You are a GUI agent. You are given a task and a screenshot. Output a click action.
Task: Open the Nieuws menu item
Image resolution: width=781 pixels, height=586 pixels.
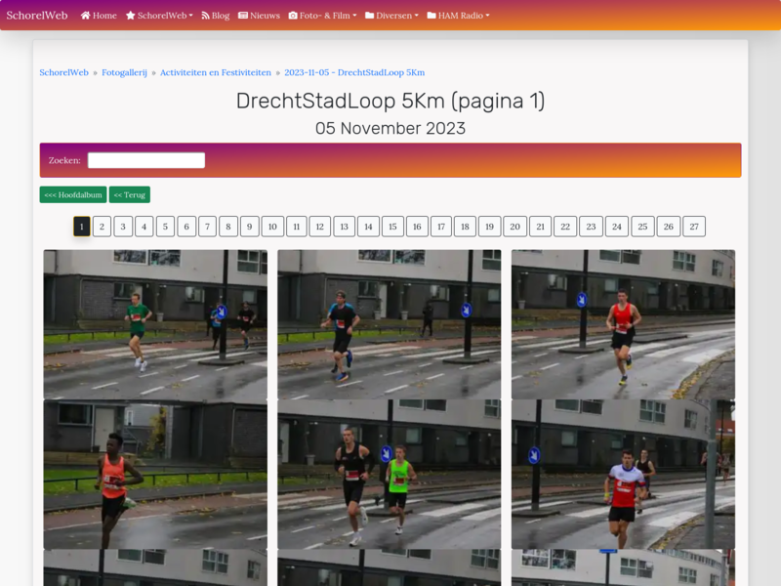pos(259,16)
